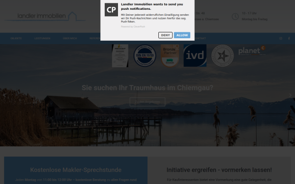Image resolution: width=295 pixels, height=184 pixels.
Task: Open the Instagram profile icon
Action: pyautogui.click(x=281, y=38)
